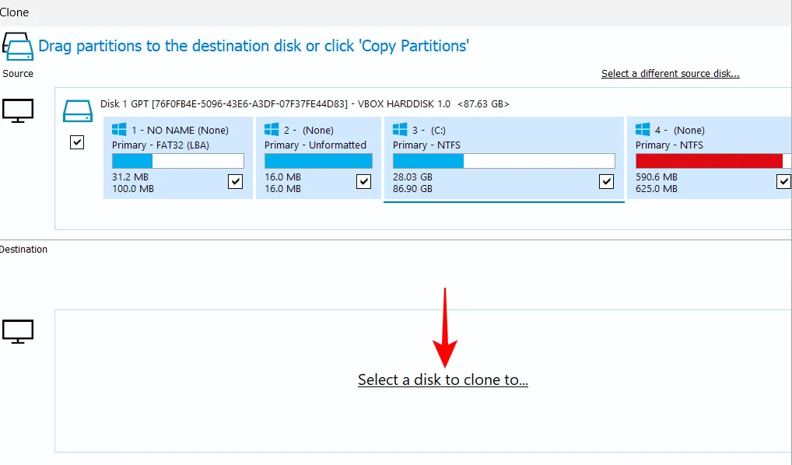The height and width of the screenshot is (465, 792).
Task: Click the 'Primary - FAT32 (LBA)' text
Action: click(x=160, y=145)
